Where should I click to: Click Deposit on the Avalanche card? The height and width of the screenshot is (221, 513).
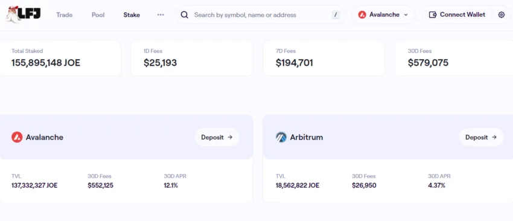[x=217, y=137]
